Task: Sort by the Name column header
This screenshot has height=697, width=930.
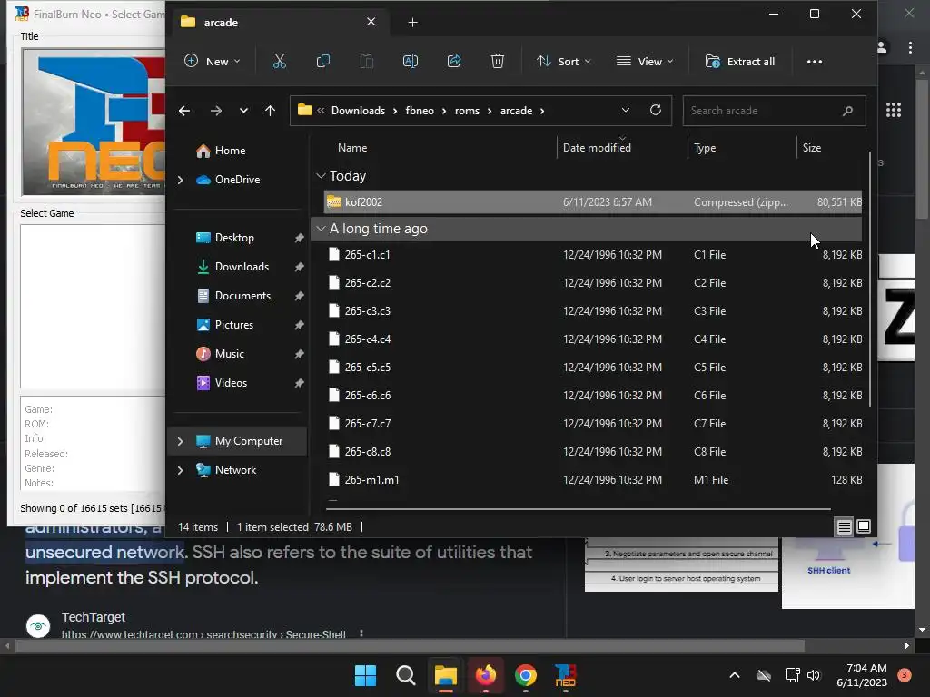Action: coord(352,148)
